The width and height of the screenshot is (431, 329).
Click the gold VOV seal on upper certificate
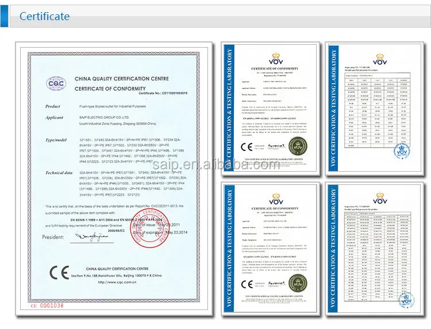coord(298,146)
